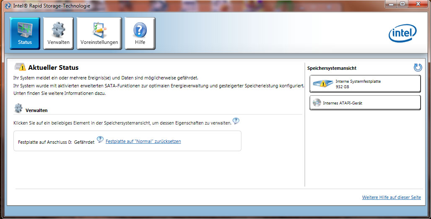Screen dimensions: 431x219
Task: Click the 'Aktueller Status' heading
Action: (53, 67)
